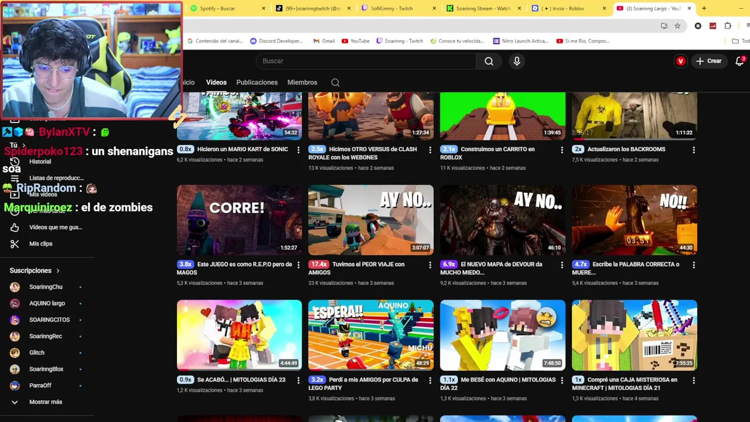Open options for the CAJA MISTERIOSA video
Viewport: 750px width, 422px height.
point(694,380)
